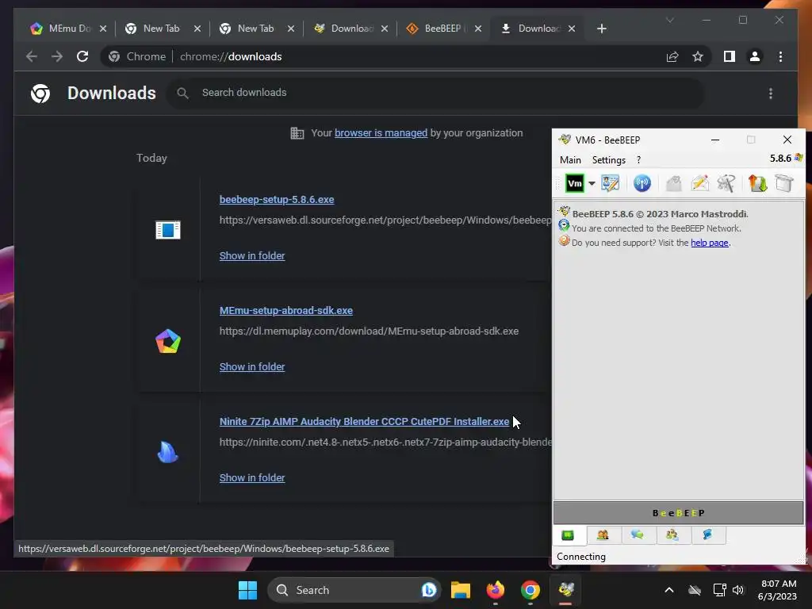Click the MEmu file icon in downloads
Screen dimensions: 812x609
pos(168,341)
